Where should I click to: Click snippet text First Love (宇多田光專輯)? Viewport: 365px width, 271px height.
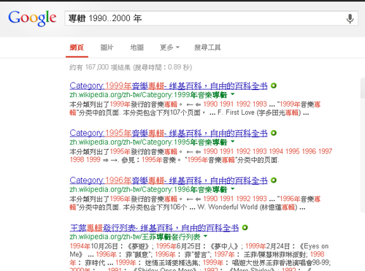click(264, 112)
